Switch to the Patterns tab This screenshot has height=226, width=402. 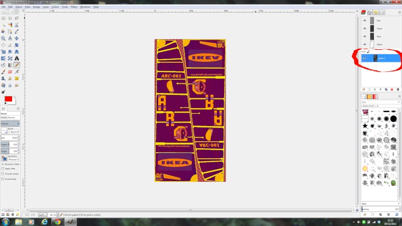(x=369, y=96)
